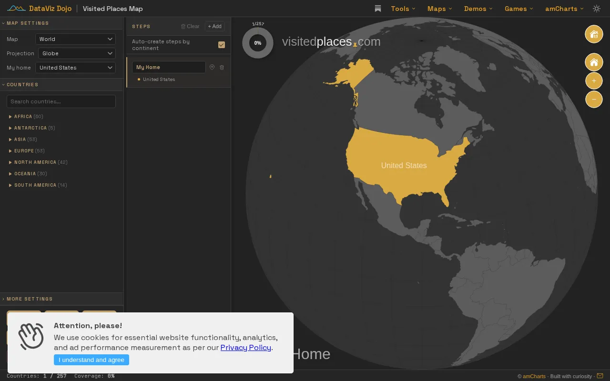Open the amCharts footer link
This screenshot has height=381, width=610.
534,376
